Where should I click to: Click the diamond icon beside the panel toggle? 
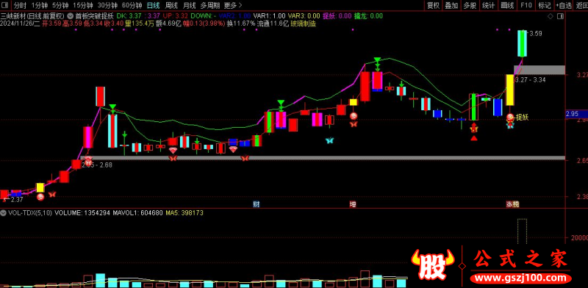[550, 16]
